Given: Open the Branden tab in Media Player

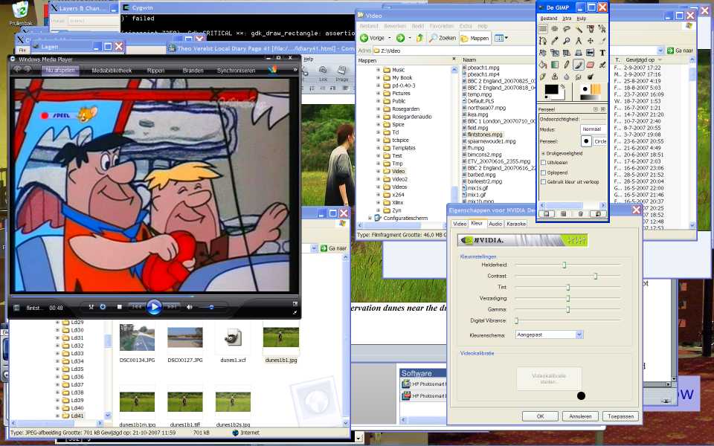Looking at the screenshot, I should point(193,71).
